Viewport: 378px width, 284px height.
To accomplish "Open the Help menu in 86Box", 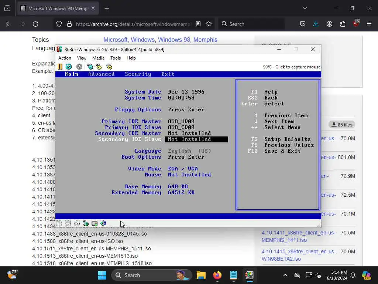I will click(x=131, y=58).
